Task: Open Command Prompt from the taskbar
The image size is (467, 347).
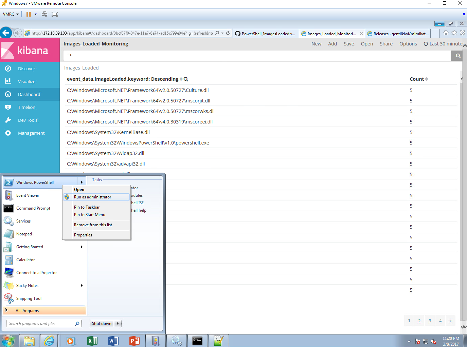Action: click(197, 341)
